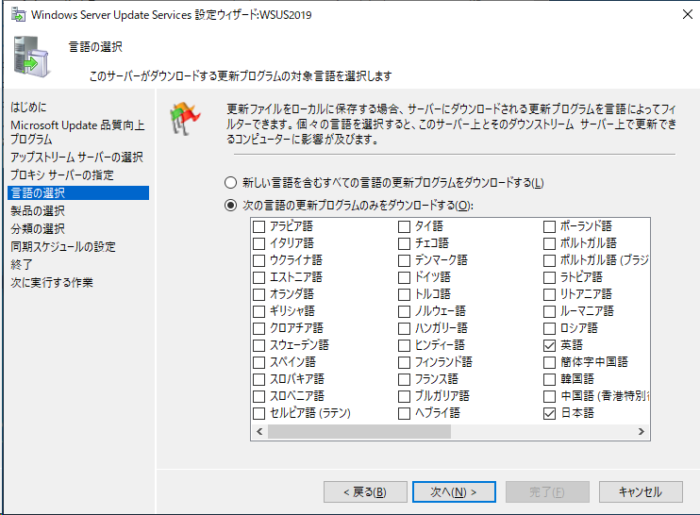Open Microsoft Update 品質向上プログラム step
The image size is (700, 515).
[x=77, y=132]
